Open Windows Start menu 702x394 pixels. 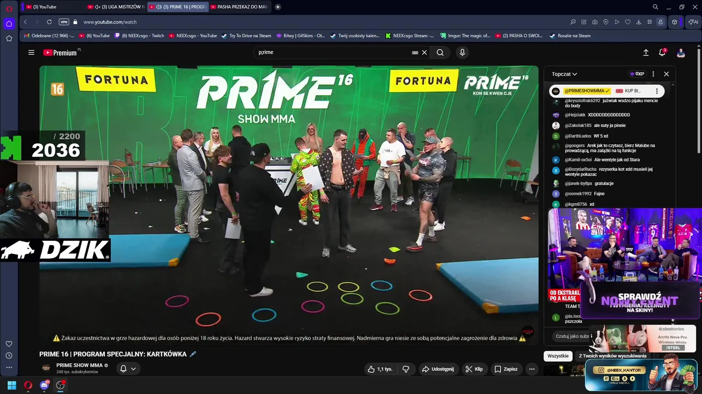tap(12, 385)
